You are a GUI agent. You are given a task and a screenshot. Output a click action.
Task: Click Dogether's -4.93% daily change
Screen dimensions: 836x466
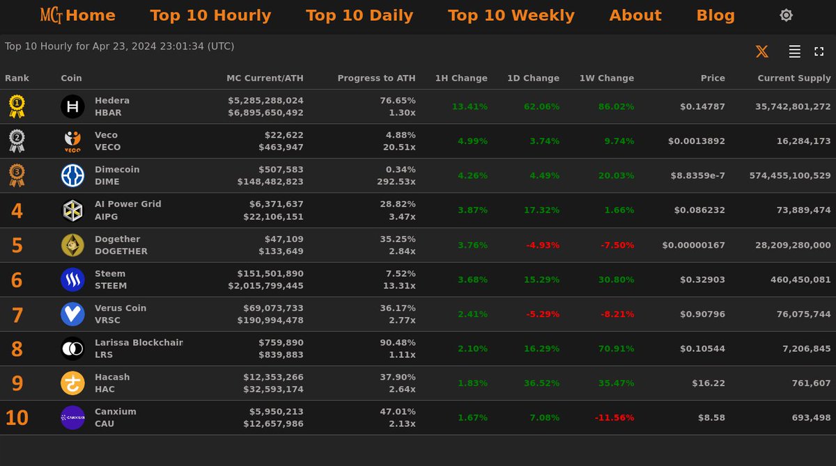coord(541,245)
